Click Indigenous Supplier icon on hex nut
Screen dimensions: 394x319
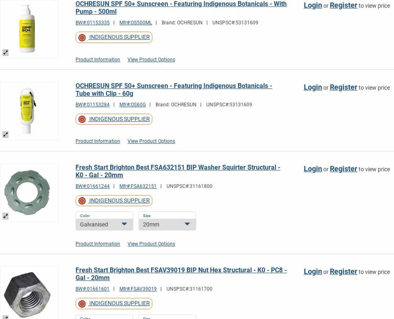(82, 304)
